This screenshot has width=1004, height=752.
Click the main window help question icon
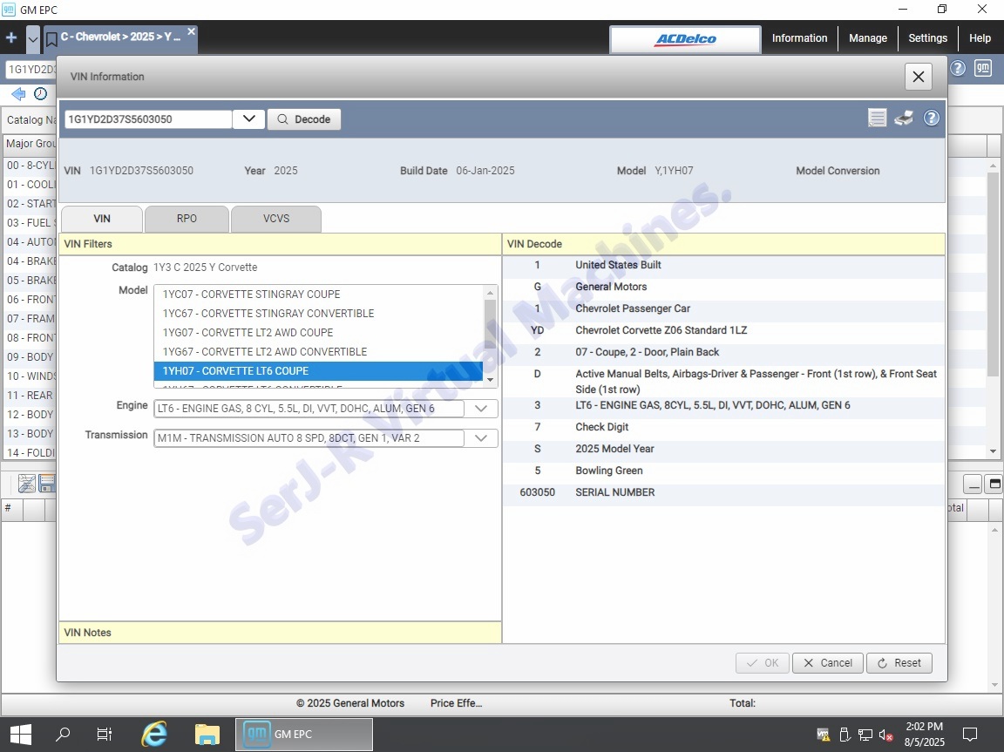[957, 68]
